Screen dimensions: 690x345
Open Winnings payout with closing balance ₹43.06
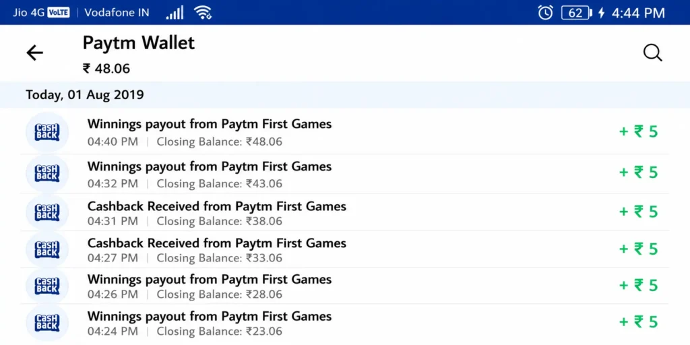click(345, 173)
